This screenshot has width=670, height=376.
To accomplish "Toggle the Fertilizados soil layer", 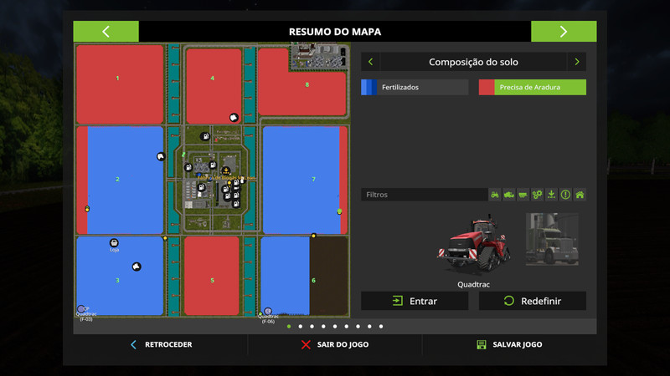I will coord(415,87).
